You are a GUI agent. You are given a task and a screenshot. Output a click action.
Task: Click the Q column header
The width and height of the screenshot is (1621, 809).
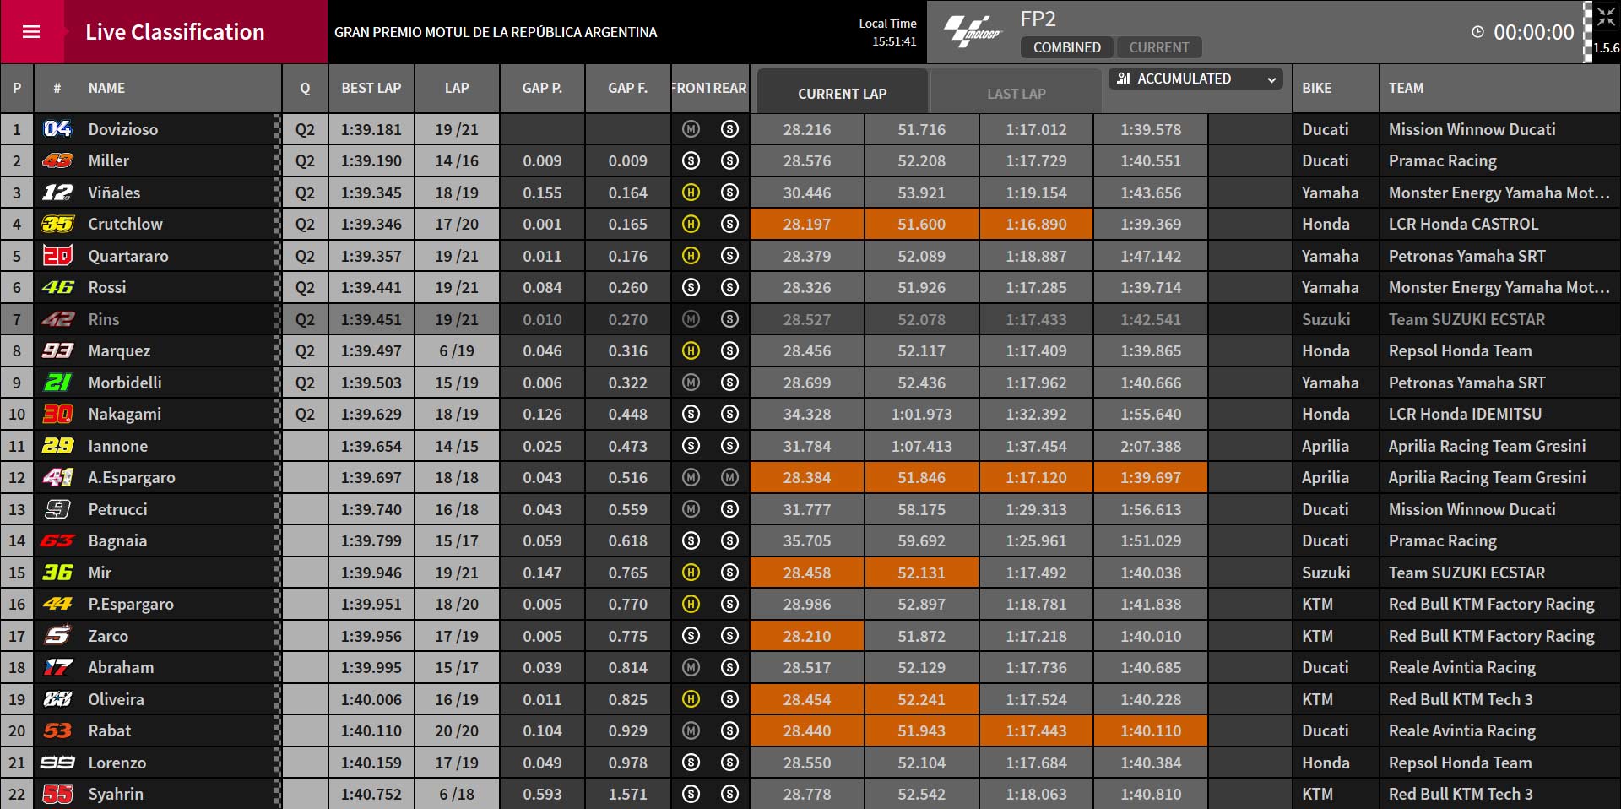click(305, 88)
